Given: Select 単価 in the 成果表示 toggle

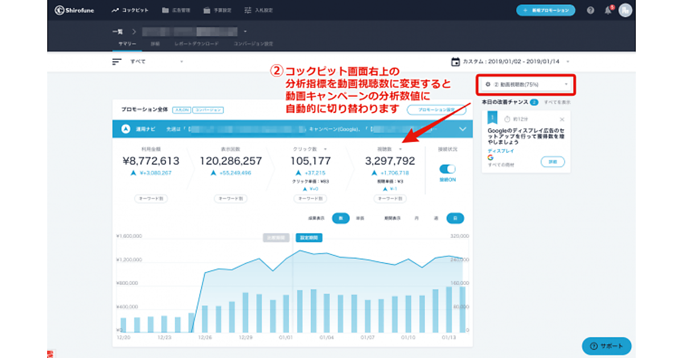Looking at the screenshot, I should (360, 218).
